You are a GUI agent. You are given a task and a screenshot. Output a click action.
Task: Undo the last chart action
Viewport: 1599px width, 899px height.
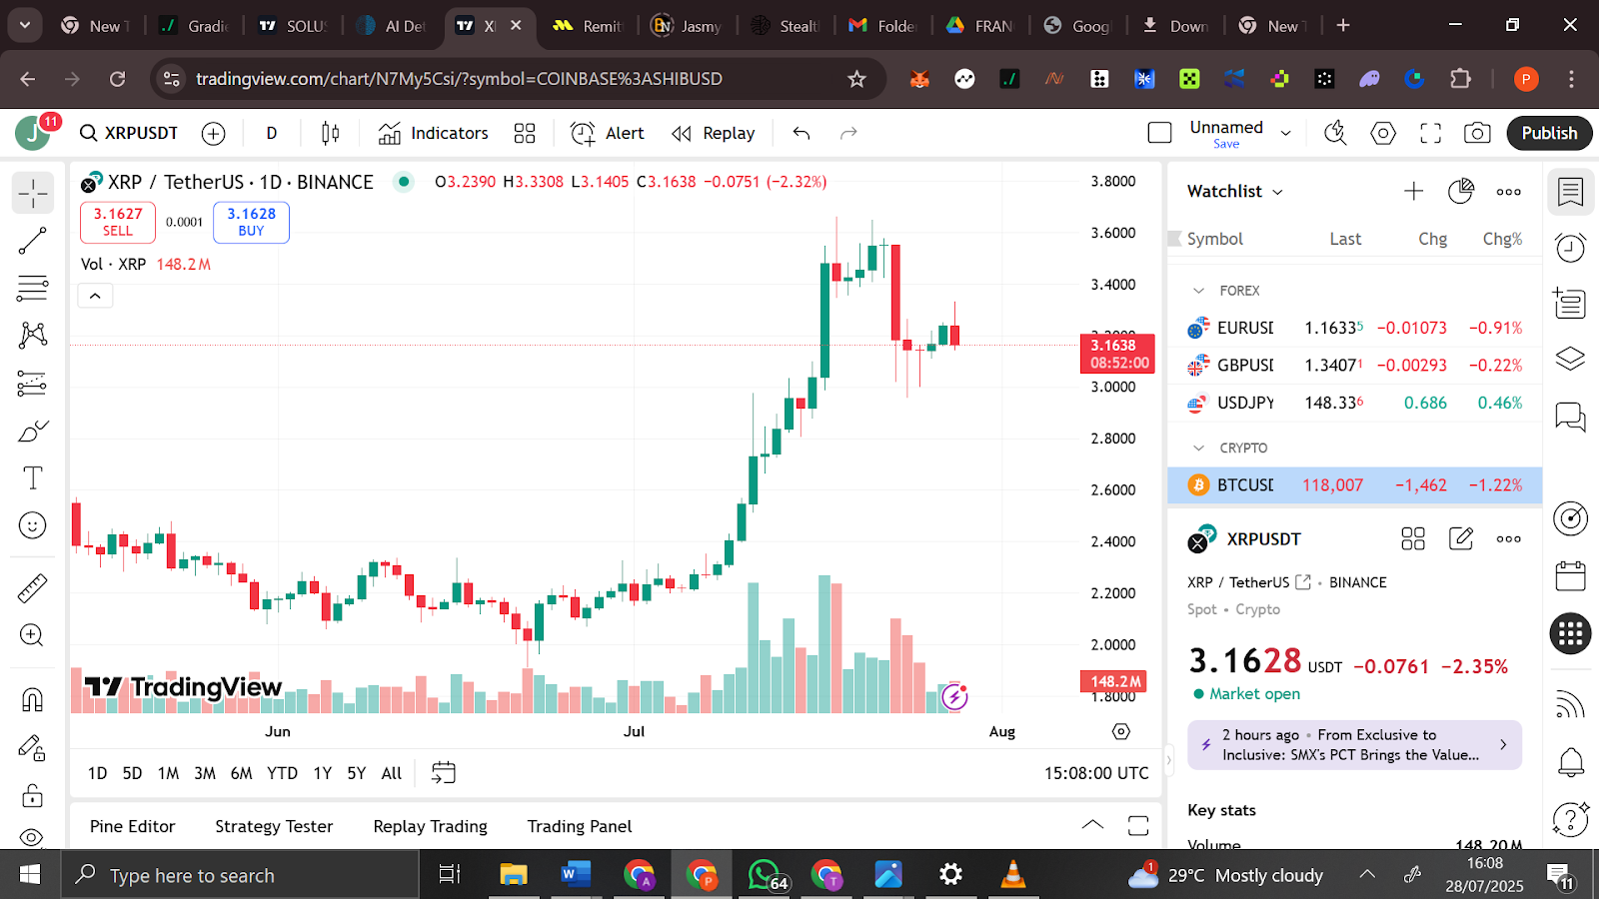[x=801, y=133]
